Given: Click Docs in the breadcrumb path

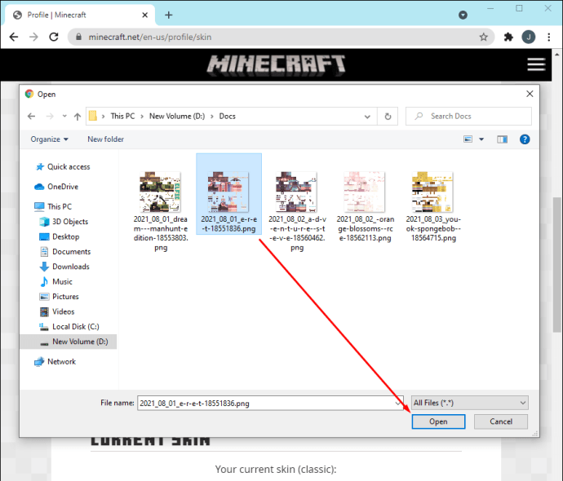Looking at the screenshot, I should click(x=228, y=117).
